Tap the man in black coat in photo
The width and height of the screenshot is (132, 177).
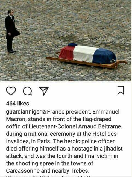coord(12,31)
